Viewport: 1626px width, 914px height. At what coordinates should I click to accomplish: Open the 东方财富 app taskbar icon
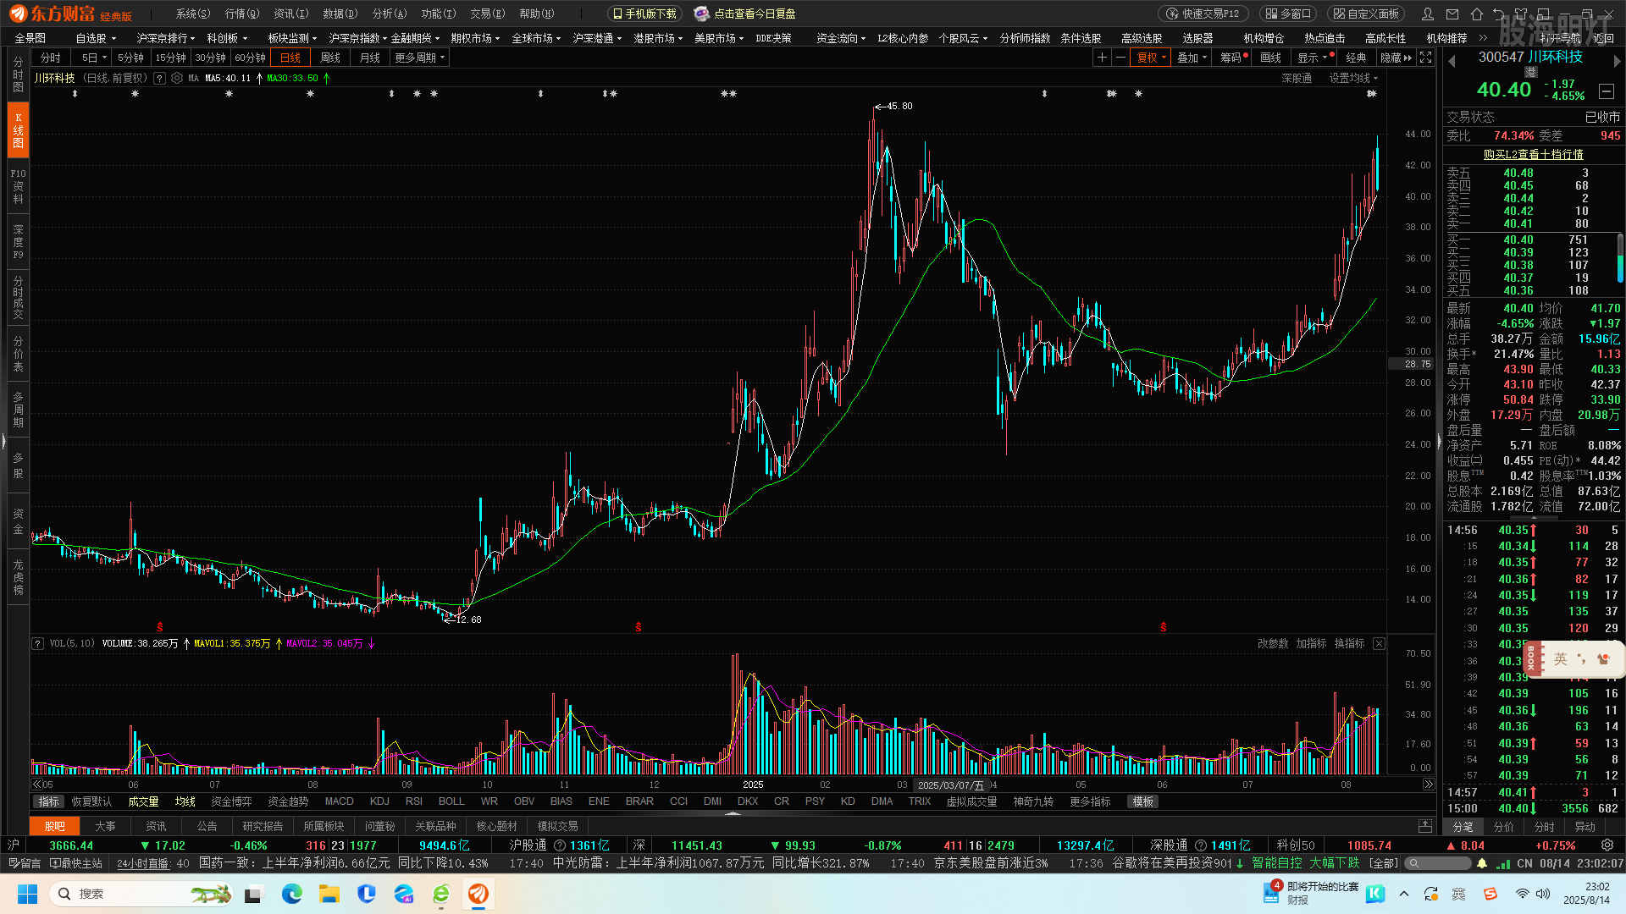478,894
